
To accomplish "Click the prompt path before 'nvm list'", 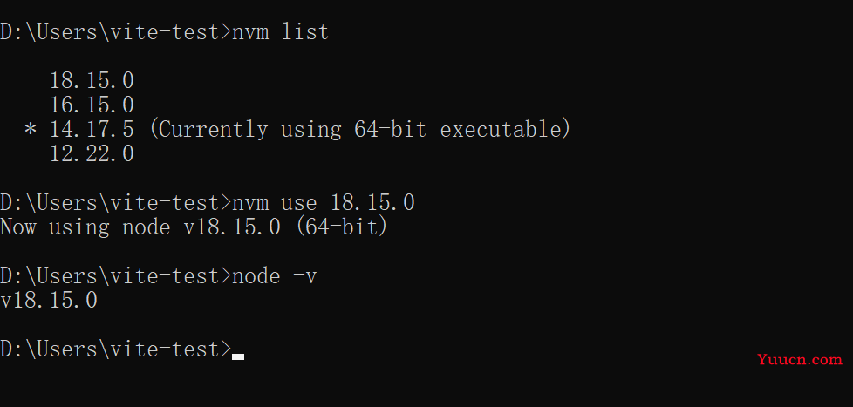I will tap(116, 32).
